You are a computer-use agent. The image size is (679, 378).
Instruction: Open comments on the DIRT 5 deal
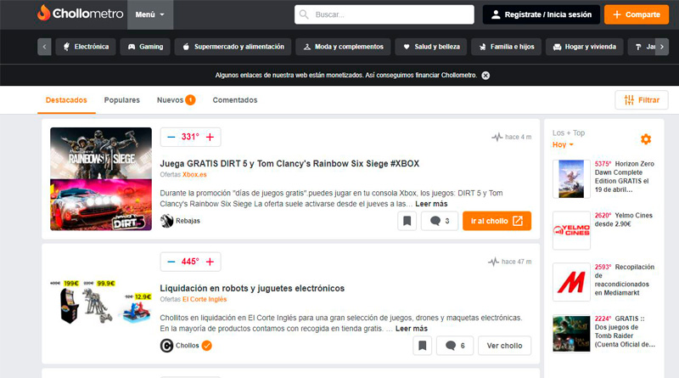440,221
